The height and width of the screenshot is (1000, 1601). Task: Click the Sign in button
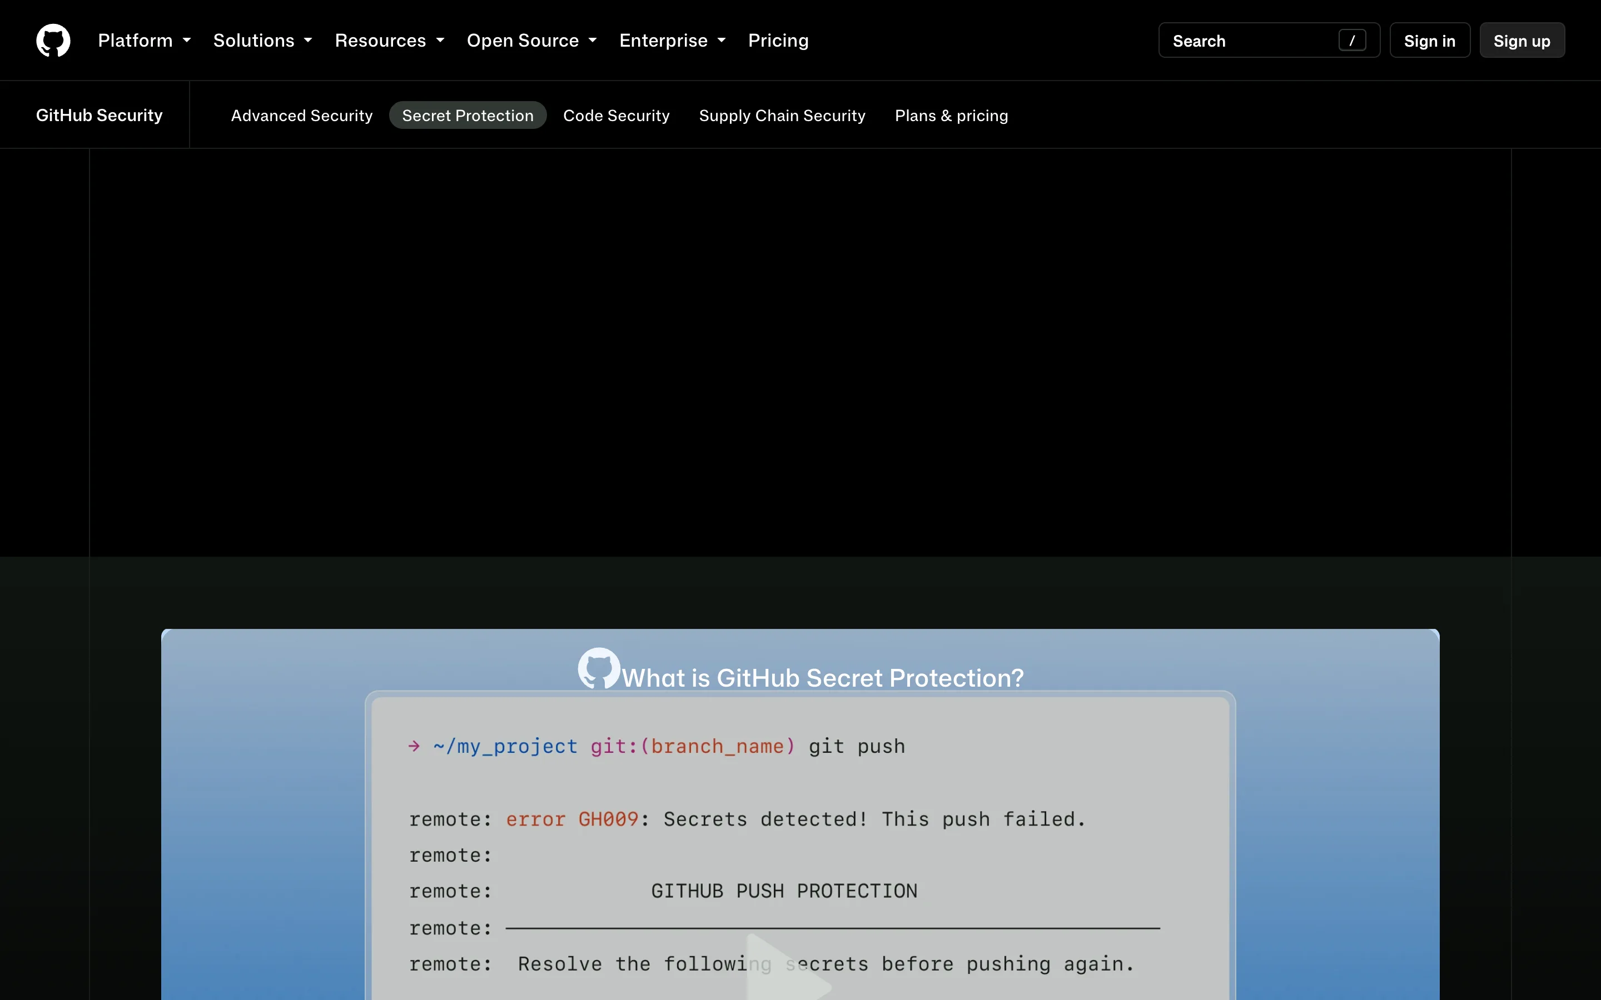coord(1430,41)
